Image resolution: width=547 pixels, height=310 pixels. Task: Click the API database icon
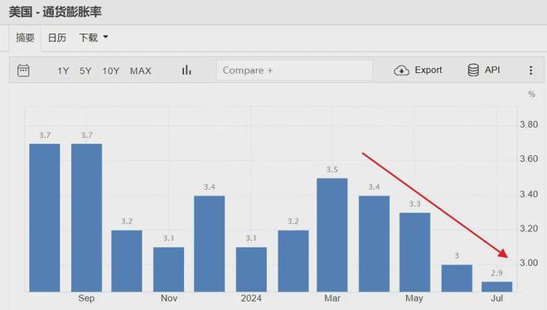(x=473, y=70)
